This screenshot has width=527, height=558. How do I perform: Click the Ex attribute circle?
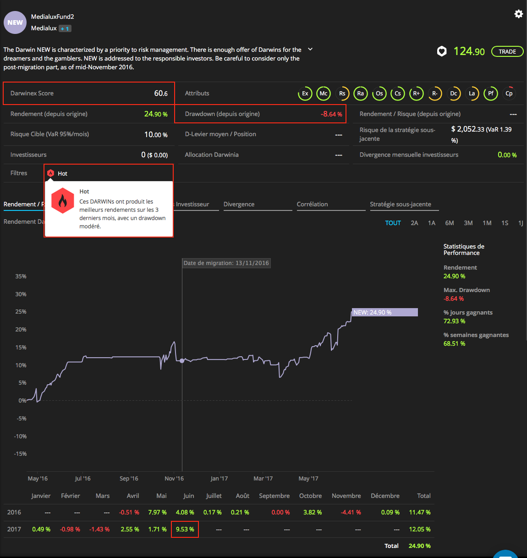(305, 94)
